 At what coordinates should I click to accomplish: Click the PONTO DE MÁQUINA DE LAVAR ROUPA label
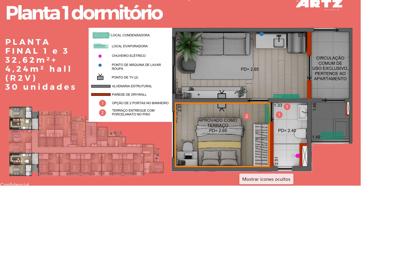[x=136, y=67]
